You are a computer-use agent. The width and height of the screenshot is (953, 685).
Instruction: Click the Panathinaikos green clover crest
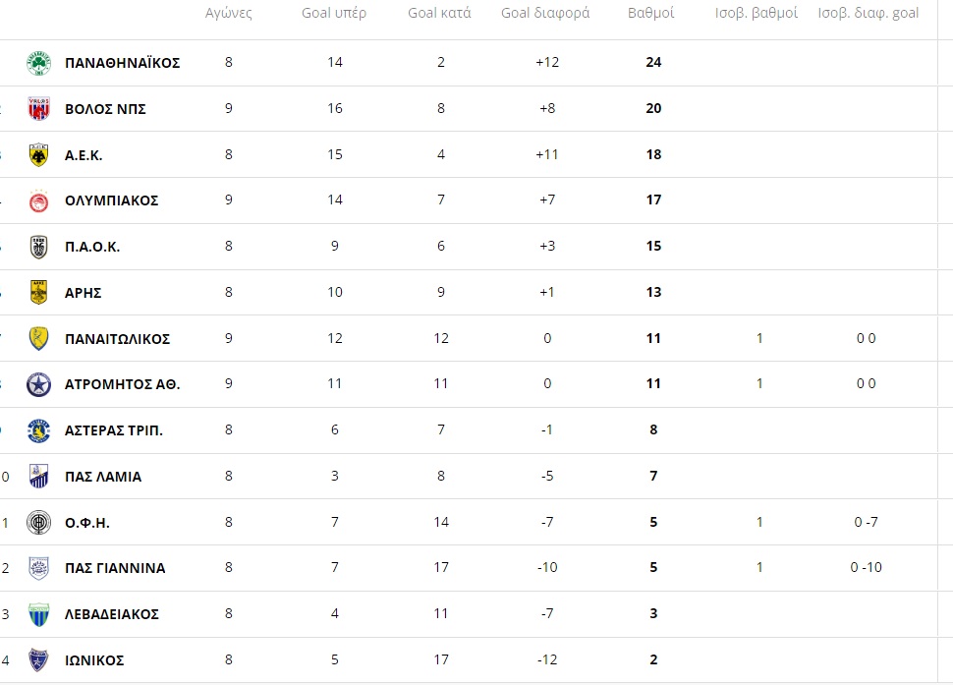(38, 63)
